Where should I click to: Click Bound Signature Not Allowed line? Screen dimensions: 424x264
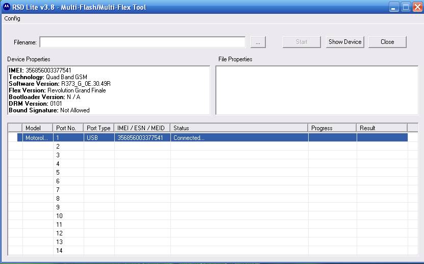[49, 110]
